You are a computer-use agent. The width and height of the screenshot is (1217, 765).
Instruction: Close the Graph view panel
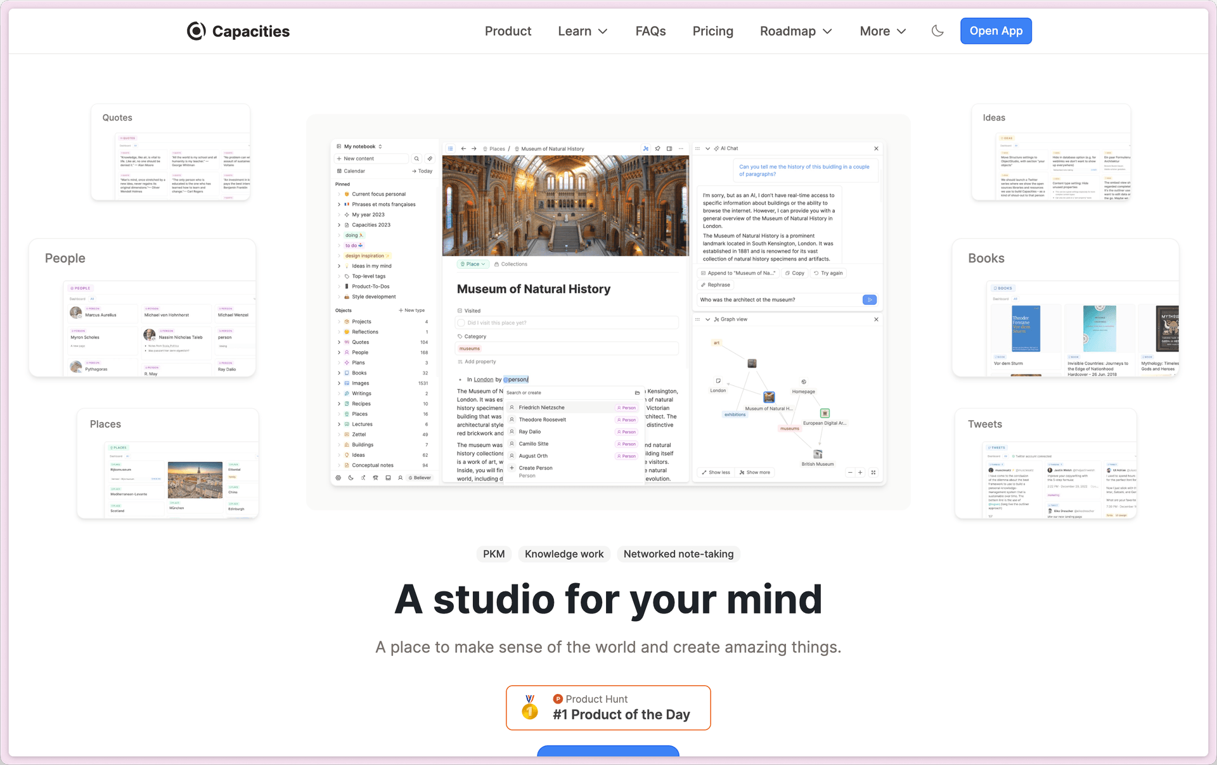coord(876,319)
